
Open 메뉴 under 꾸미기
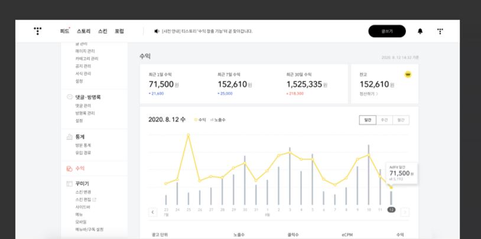pos(79,214)
